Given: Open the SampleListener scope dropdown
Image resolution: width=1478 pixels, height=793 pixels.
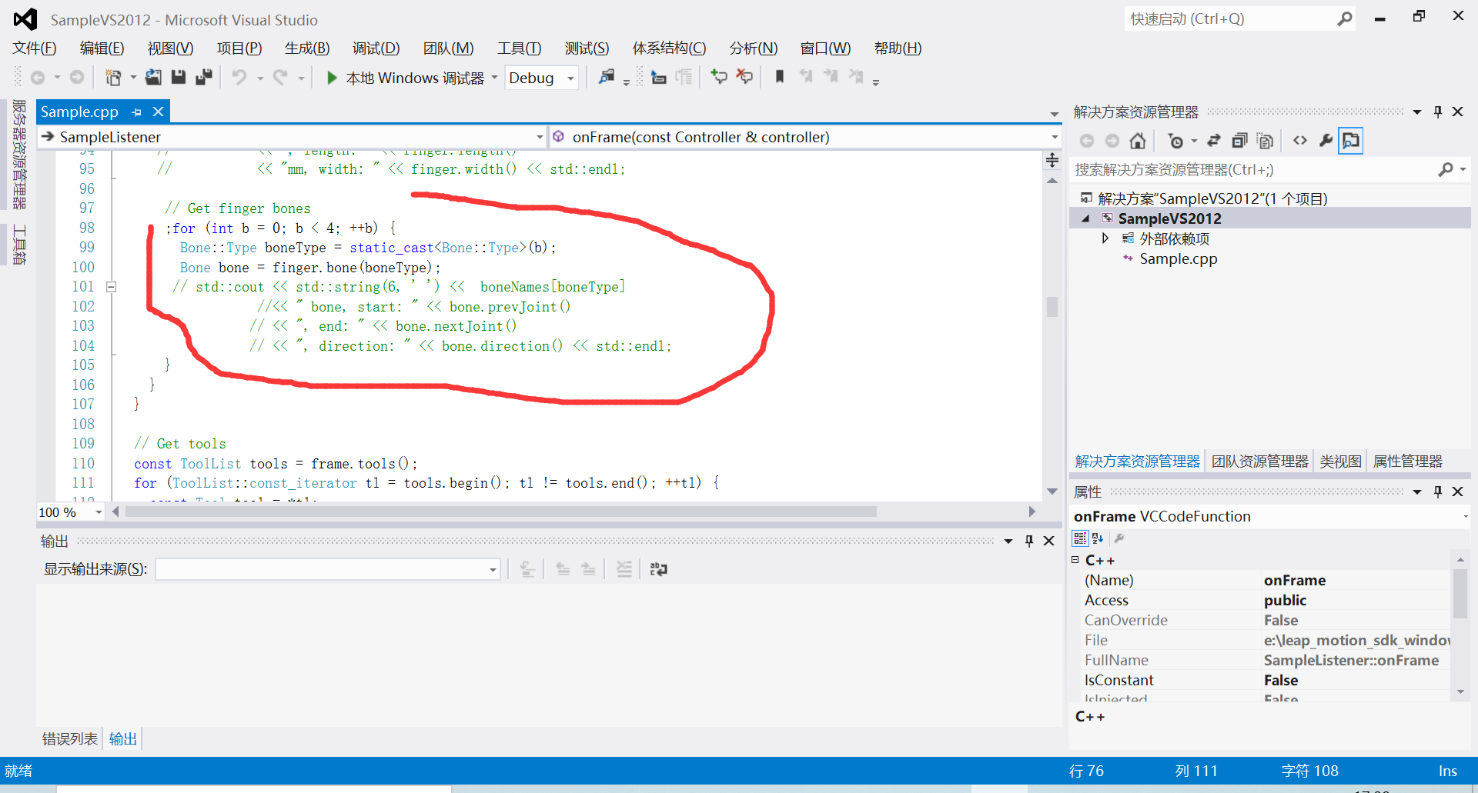Looking at the screenshot, I should tap(540, 137).
